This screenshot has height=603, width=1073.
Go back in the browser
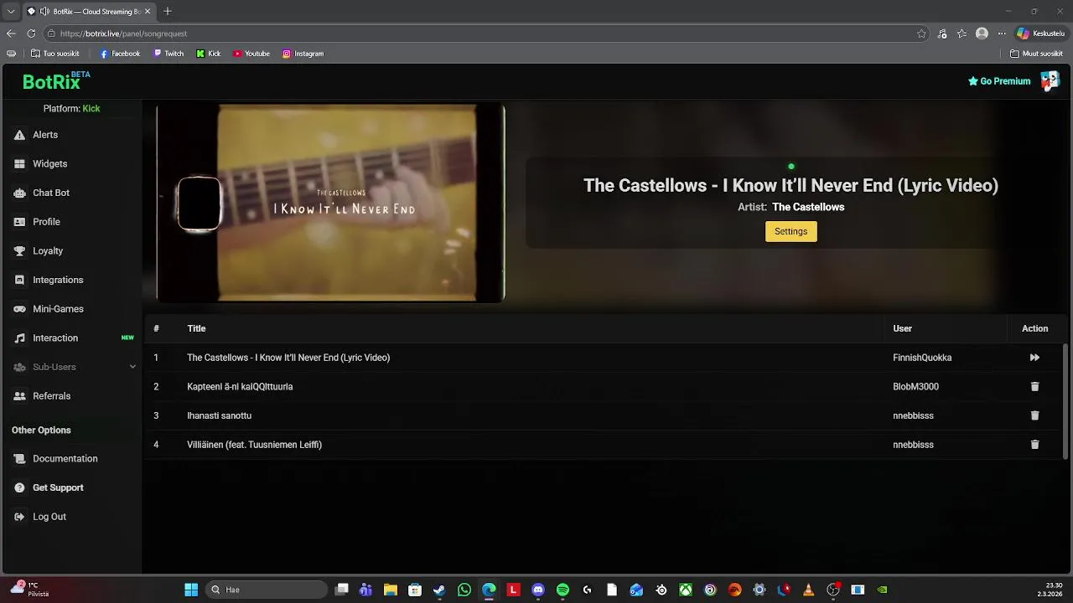11,33
